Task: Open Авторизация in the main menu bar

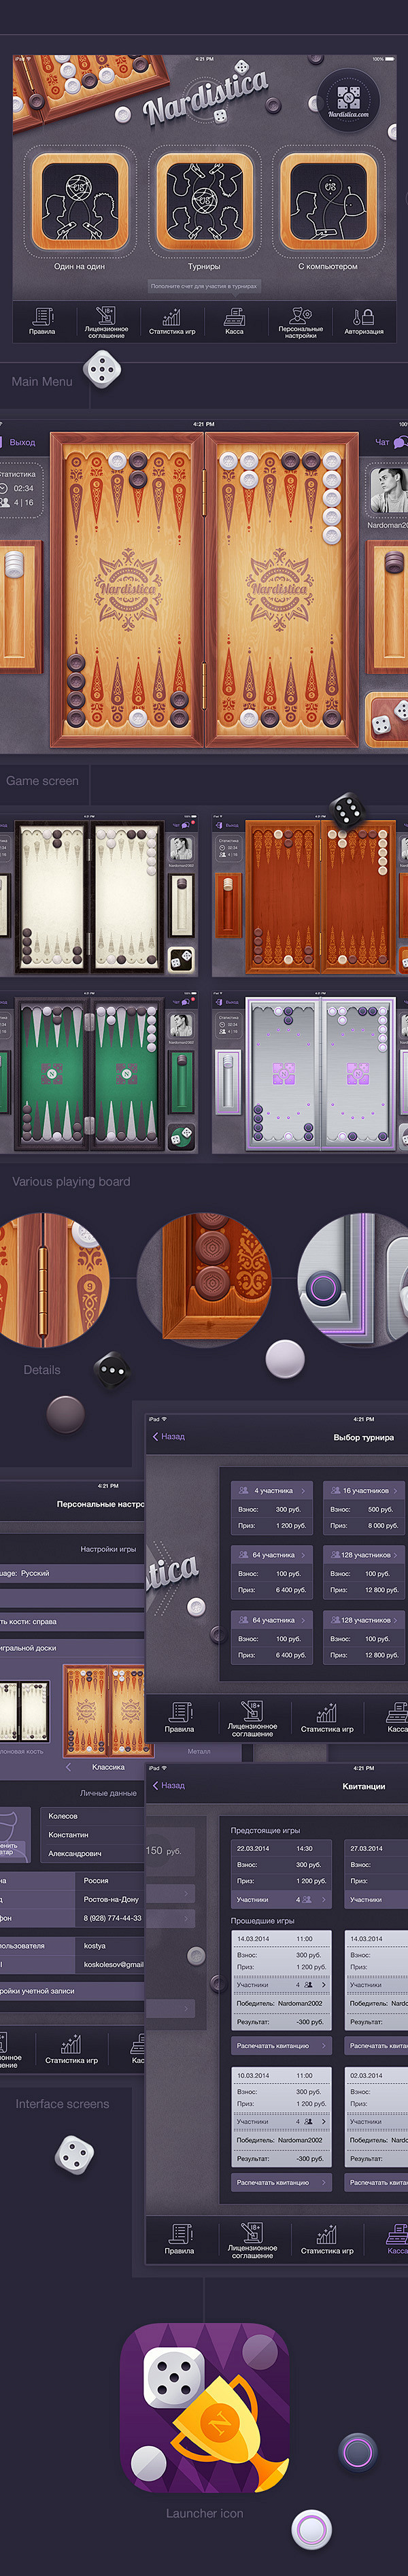Action: (x=364, y=322)
